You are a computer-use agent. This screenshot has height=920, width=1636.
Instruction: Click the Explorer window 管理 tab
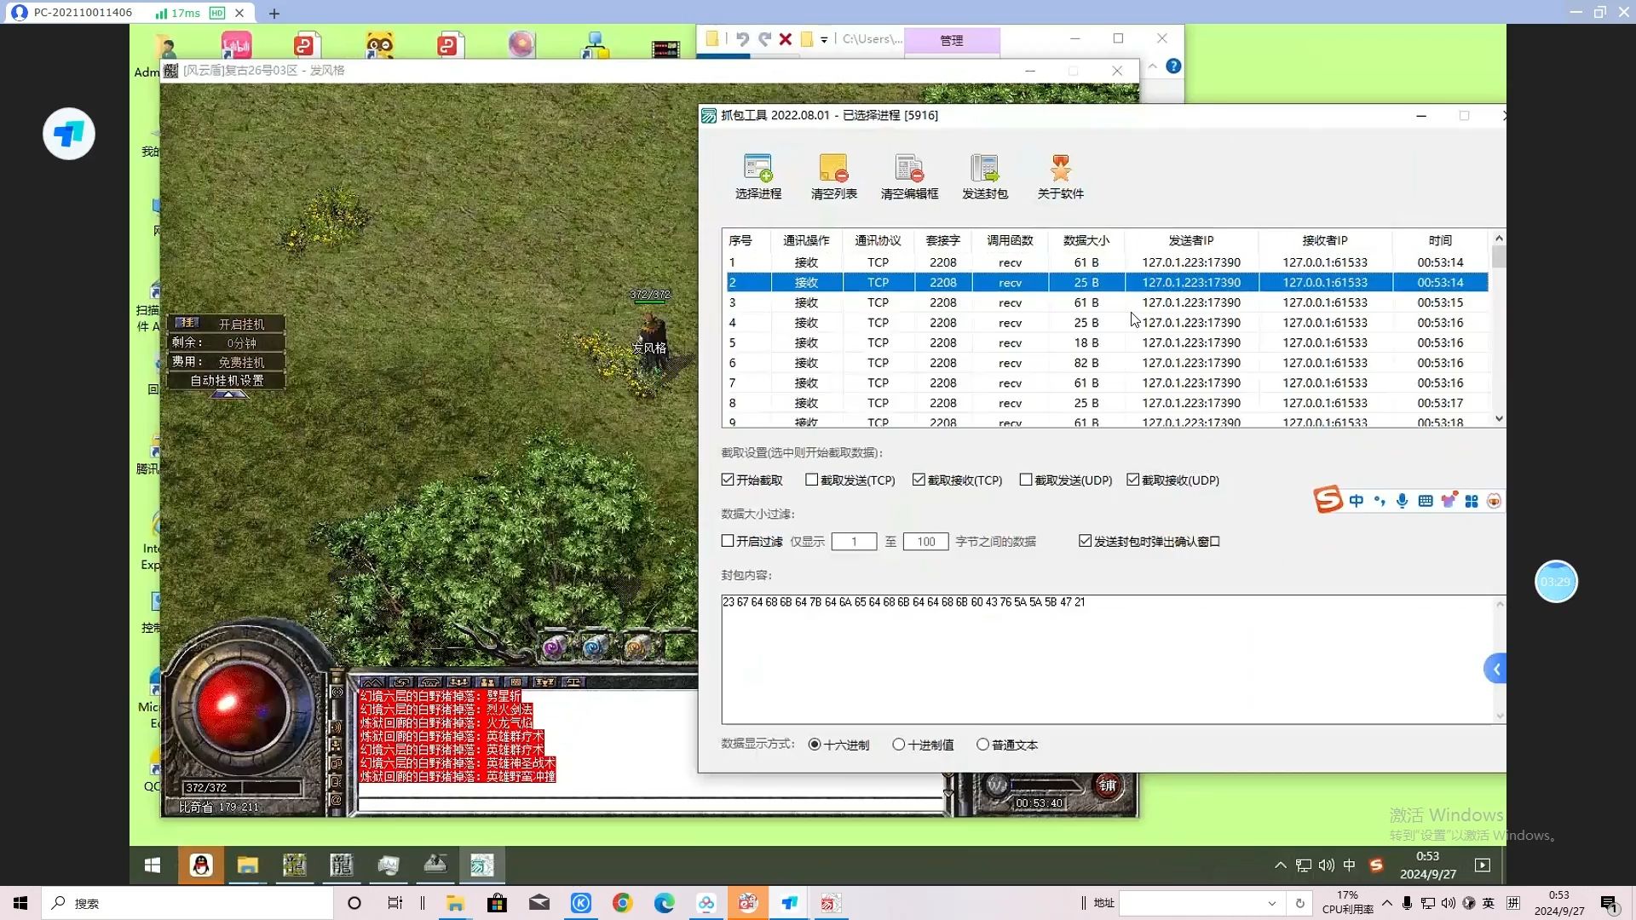[951, 40]
